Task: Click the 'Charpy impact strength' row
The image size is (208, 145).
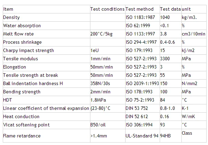Action: pos(28,50)
